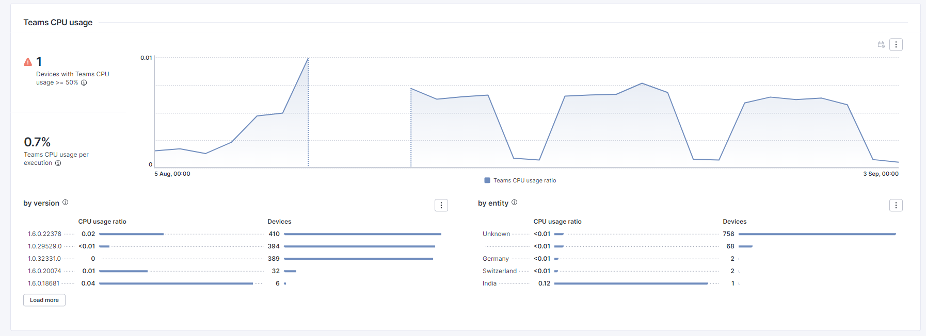The height and width of the screenshot is (336, 926).
Task: Click the '3 Sep, 00:00' axis label
Action: [881, 174]
